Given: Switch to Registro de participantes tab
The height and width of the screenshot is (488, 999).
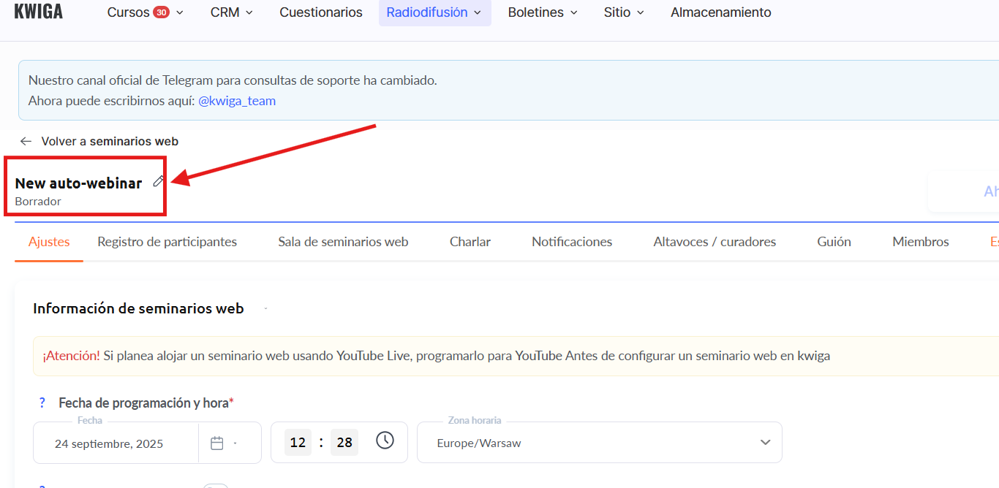Looking at the screenshot, I should click(167, 242).
